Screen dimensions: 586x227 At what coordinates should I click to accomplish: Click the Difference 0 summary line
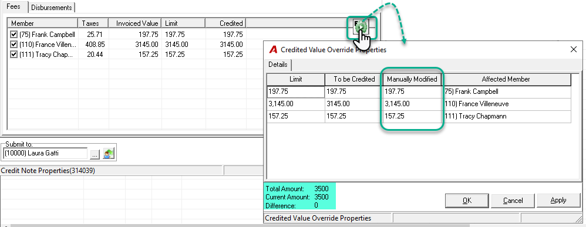291,206
